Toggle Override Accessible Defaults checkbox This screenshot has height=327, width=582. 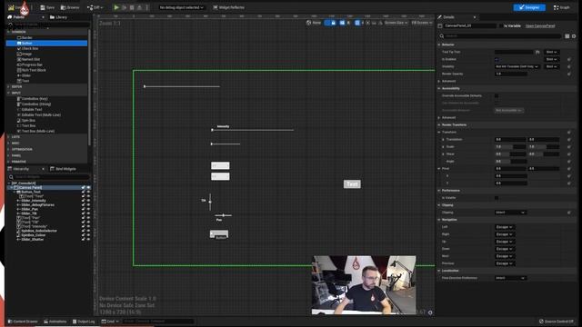pos(497,95)
